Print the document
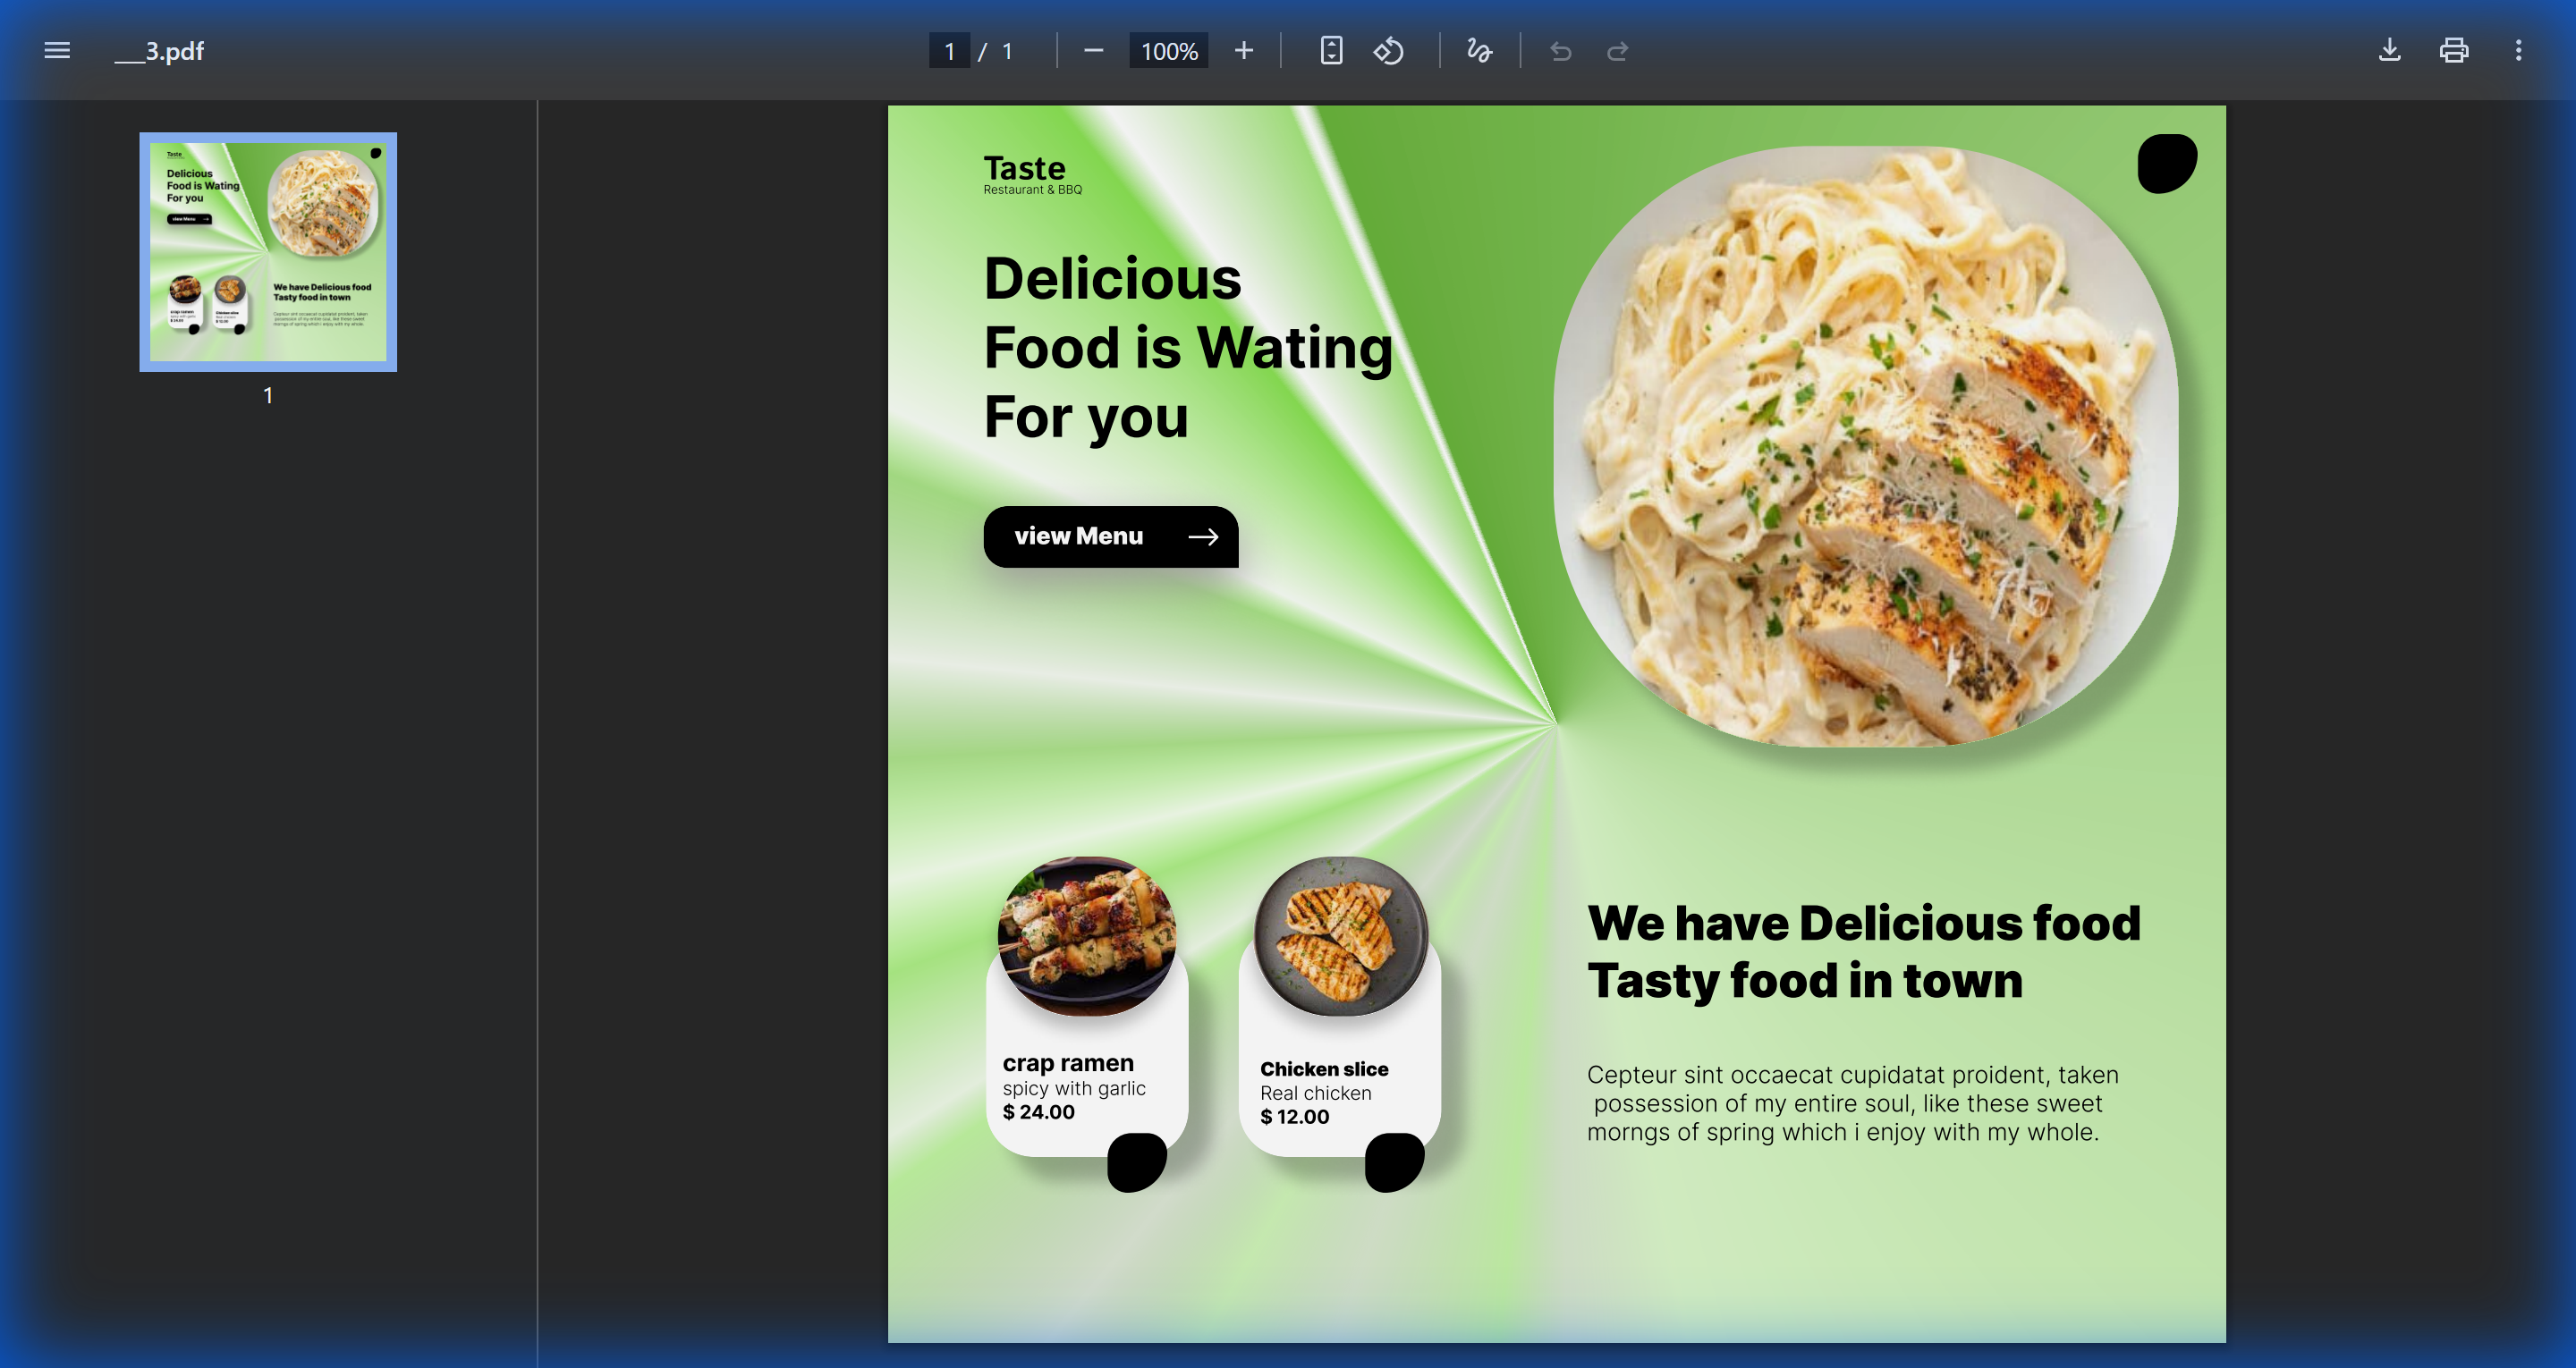 2453,50
